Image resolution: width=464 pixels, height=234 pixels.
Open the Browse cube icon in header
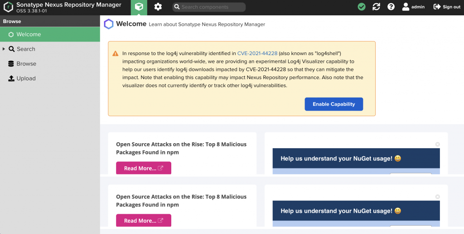[x=139, y=7]
